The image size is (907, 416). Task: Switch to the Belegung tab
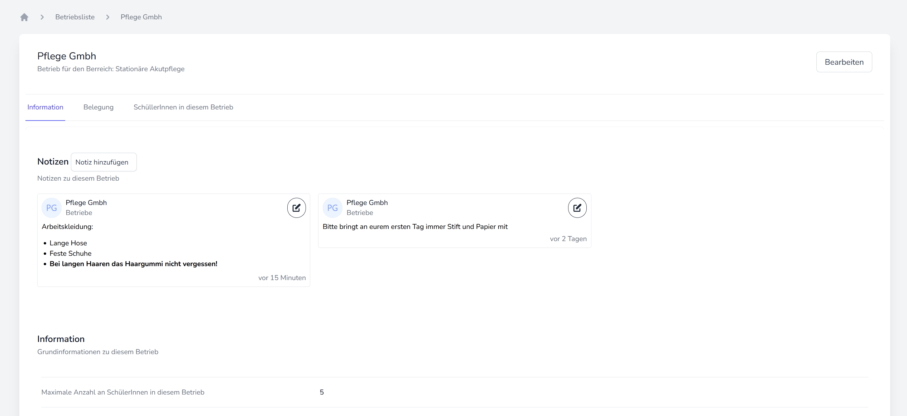pyautogui.click(x=99, y=107)
